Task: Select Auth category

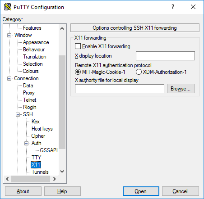Action: pos(36,143)
